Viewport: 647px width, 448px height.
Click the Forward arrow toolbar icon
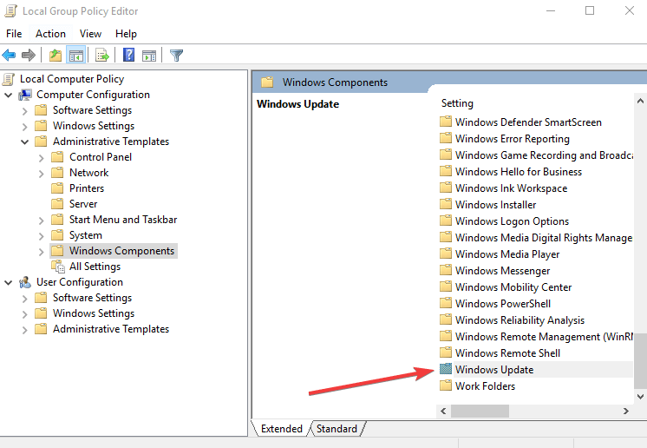(28, 55)
